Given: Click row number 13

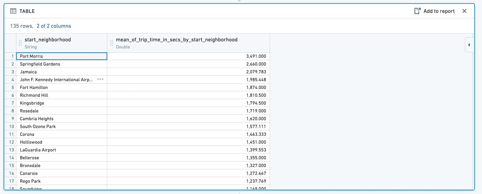Looking at the screenshot, I should [x=11, y=150].
